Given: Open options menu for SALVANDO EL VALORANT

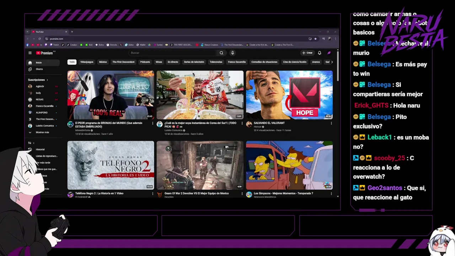Looking at the screenshot, I should (331, 123).
